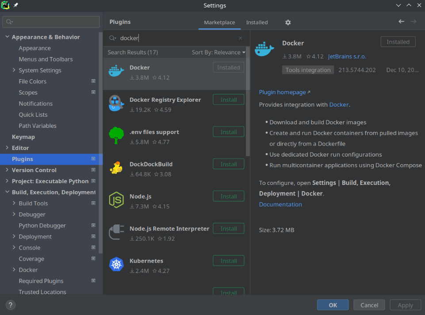
Task: Collapse Build, Execution, Deployment section
Action: (x=8, y=192)
